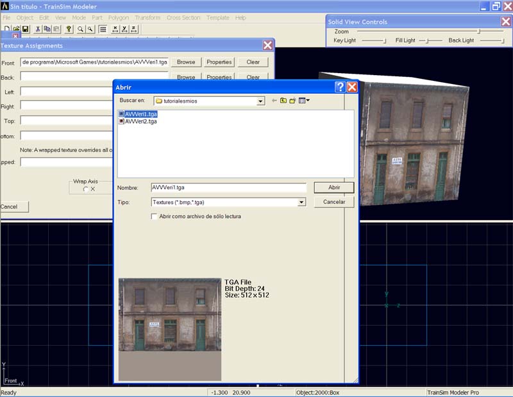Go up one folder level in Abrir dialog

tap(283, 101)
